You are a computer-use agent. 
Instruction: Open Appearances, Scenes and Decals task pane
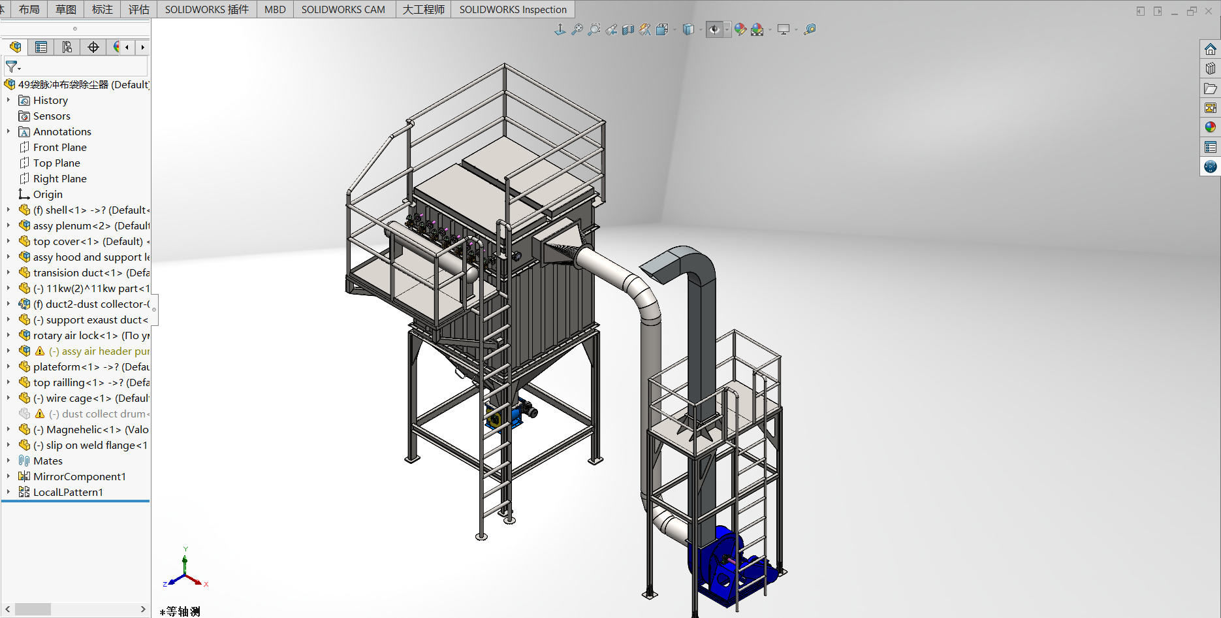click(x=1211, y=127)
